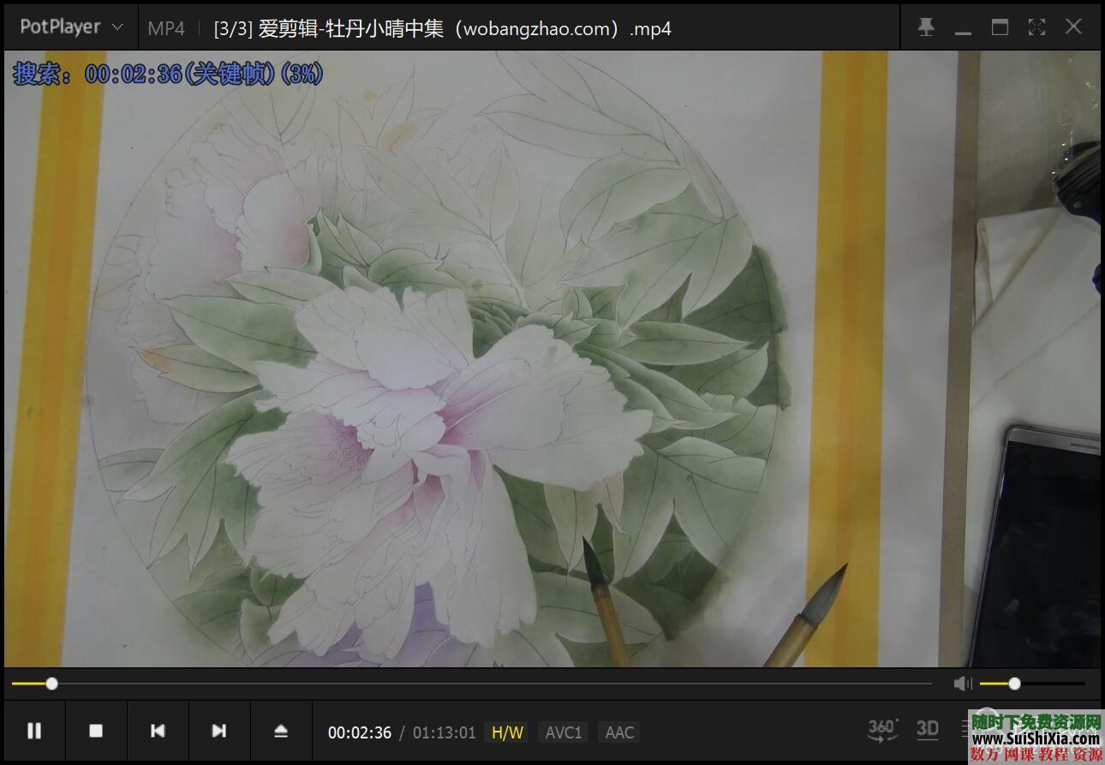This screenshot has width=1105, height=765.
Task: Enable 360 degree video mode
Action: (x=882, y=730)
